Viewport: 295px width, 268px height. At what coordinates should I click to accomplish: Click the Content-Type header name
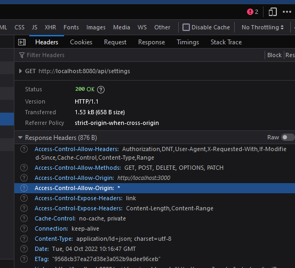pos(54,239)
